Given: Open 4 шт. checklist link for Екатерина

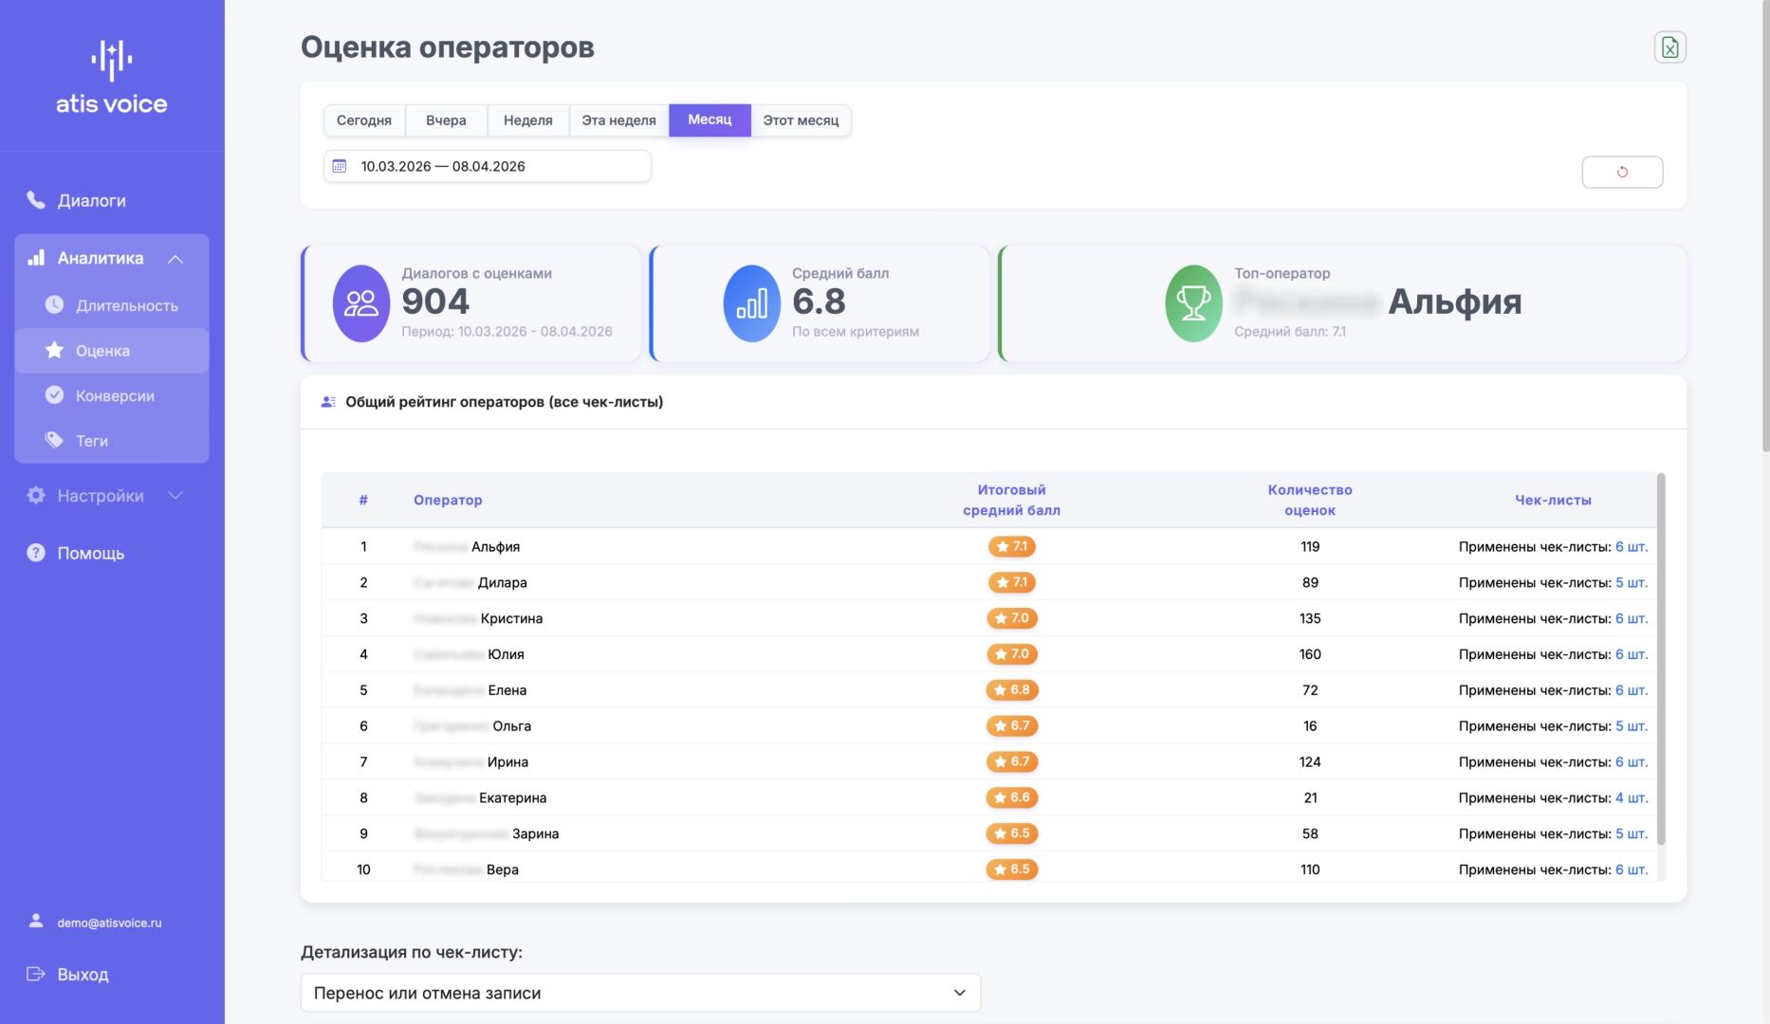Looking at the screenshot, I should point(1631,798).
